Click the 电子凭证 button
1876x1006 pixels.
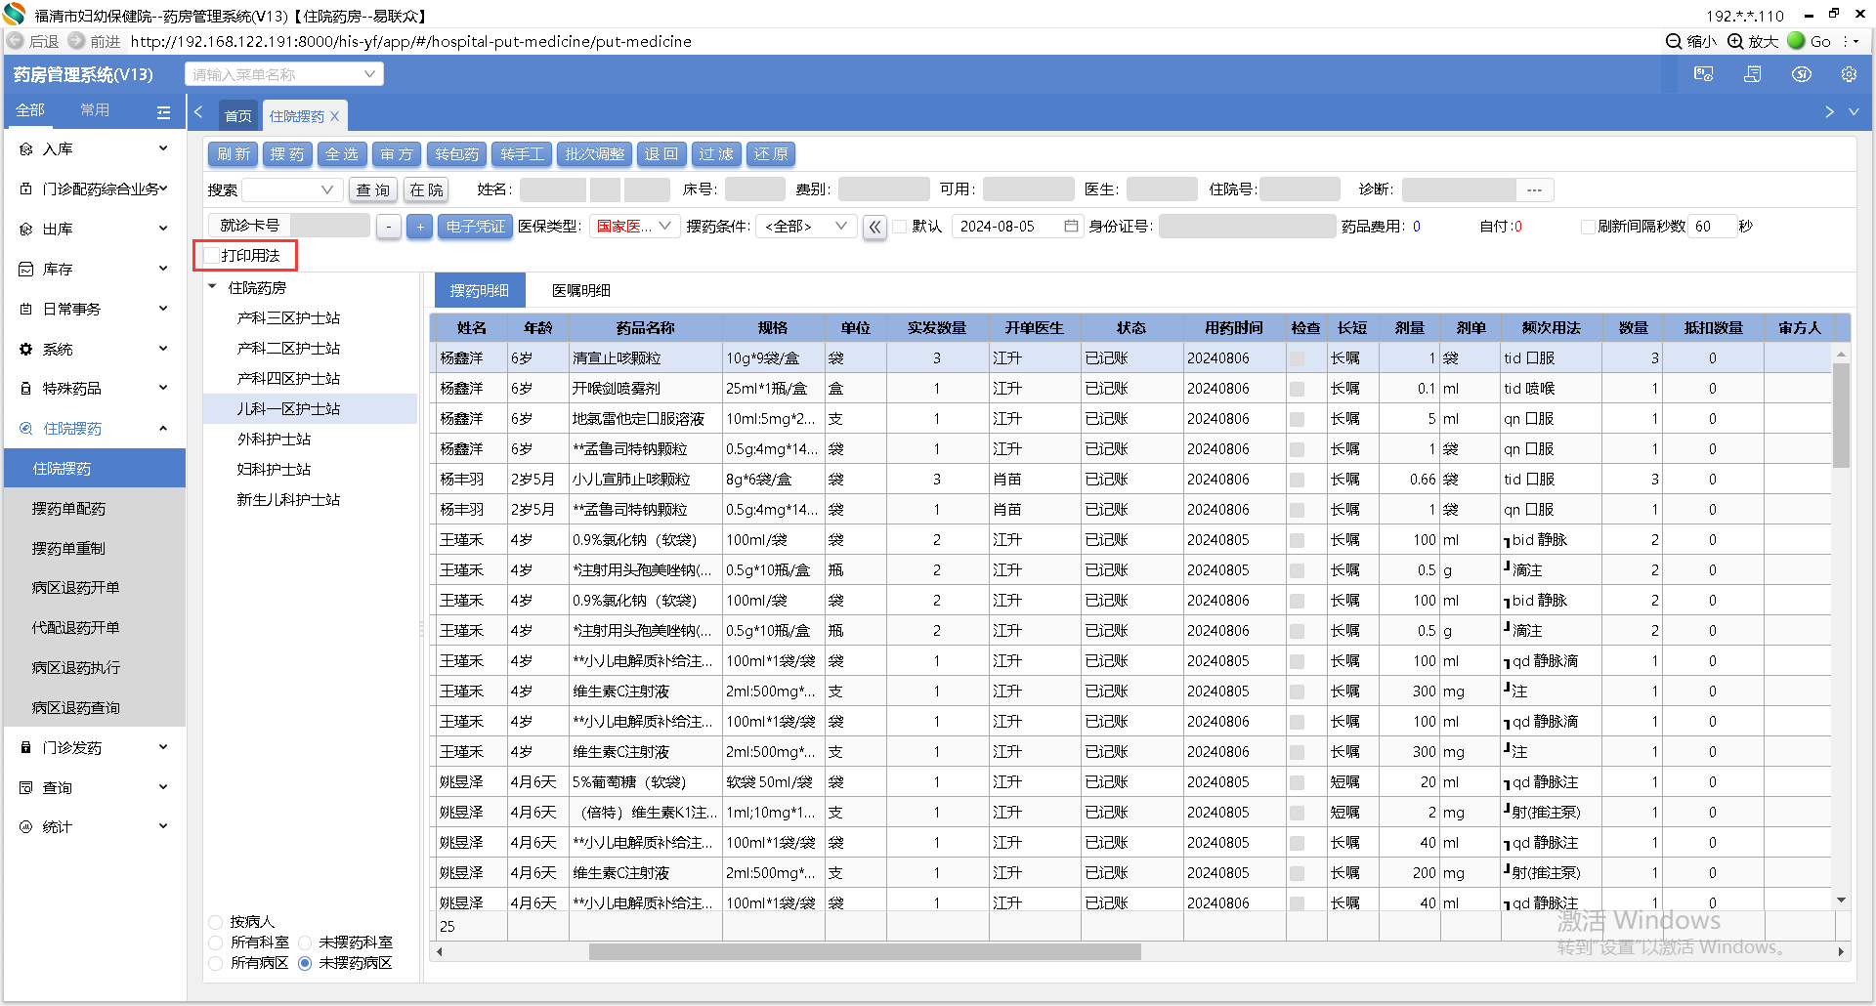tap(475, 227)
